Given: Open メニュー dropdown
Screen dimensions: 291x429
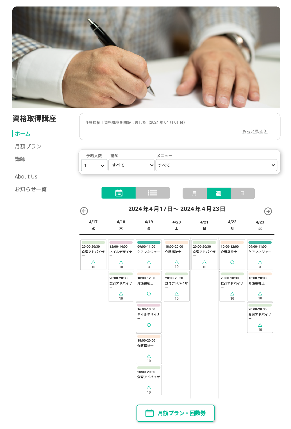Looking at the screenshot, I should pyautogui.click(x=216, y=165).
